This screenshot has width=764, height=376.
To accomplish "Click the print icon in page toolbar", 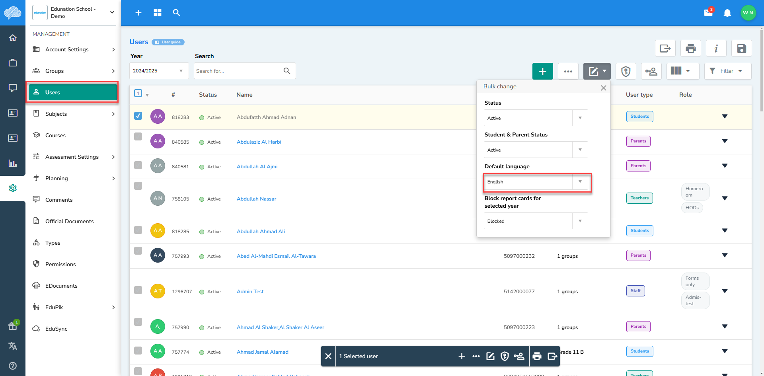I will 691,49.
